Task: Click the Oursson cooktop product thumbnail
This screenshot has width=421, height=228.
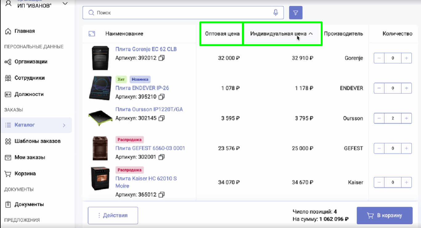Action: pyautogui.click(x=100, y=118)
